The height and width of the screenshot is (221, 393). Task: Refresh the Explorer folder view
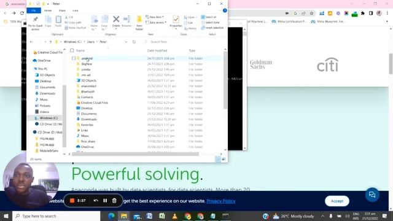[x=134, y=42]
